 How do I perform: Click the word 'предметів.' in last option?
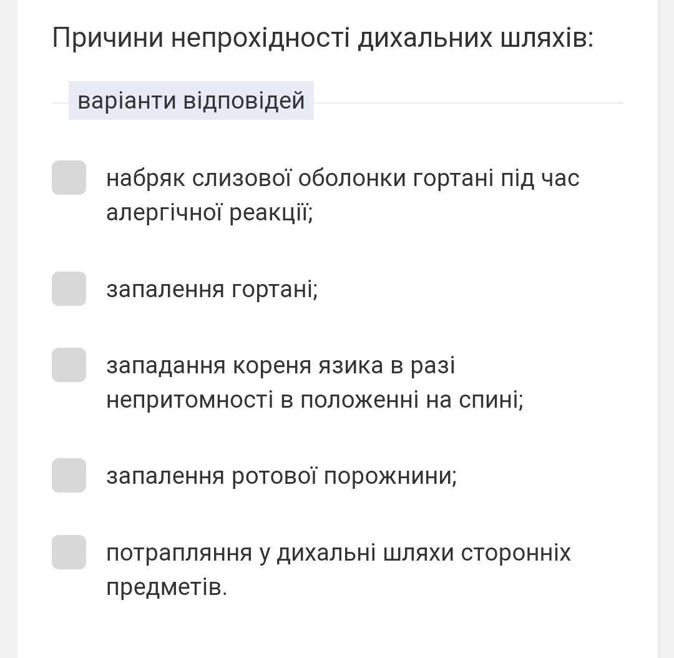click(167, 587)
